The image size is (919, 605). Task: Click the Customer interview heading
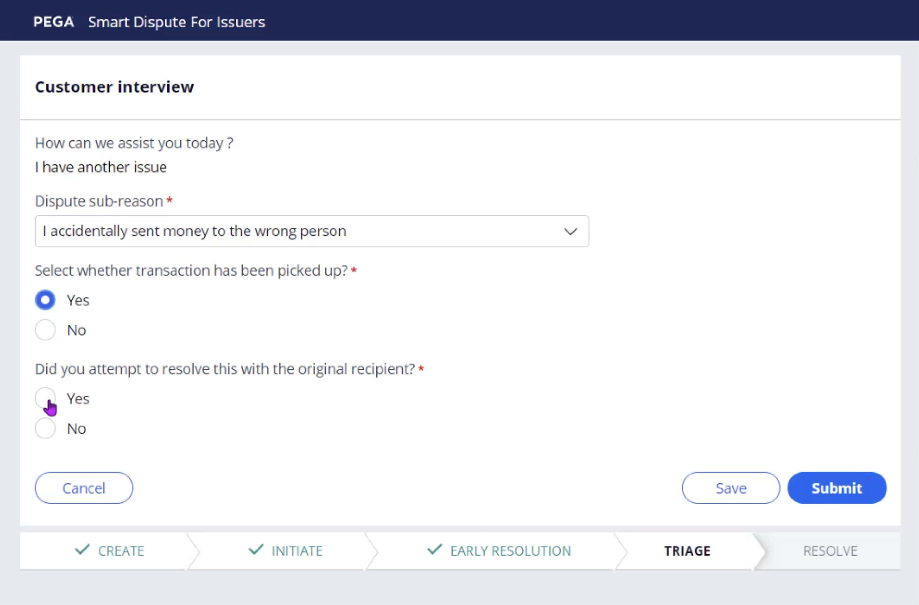point(114,87)
